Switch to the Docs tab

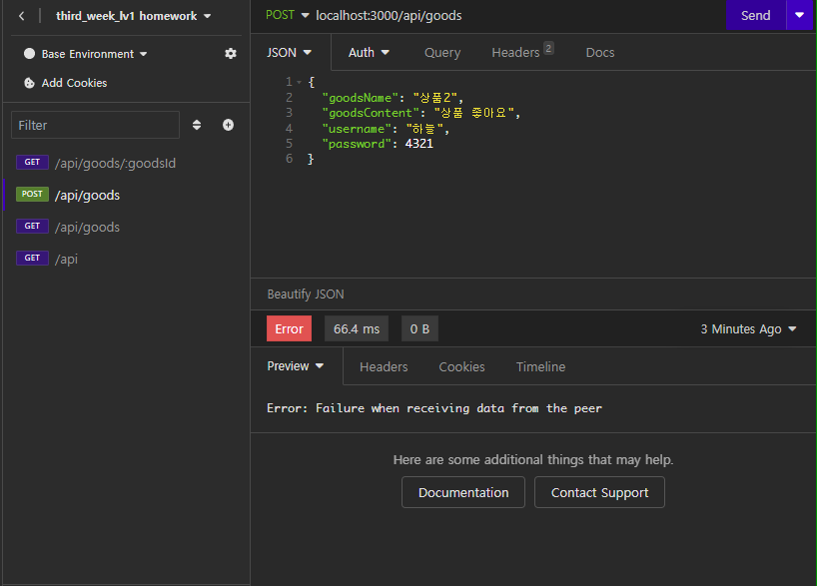pos(600,53)
